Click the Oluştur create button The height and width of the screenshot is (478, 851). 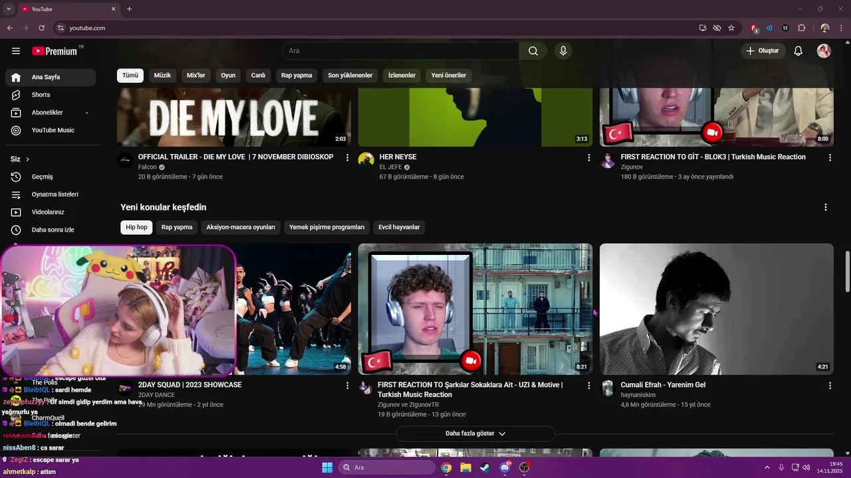tap(763, 51)
